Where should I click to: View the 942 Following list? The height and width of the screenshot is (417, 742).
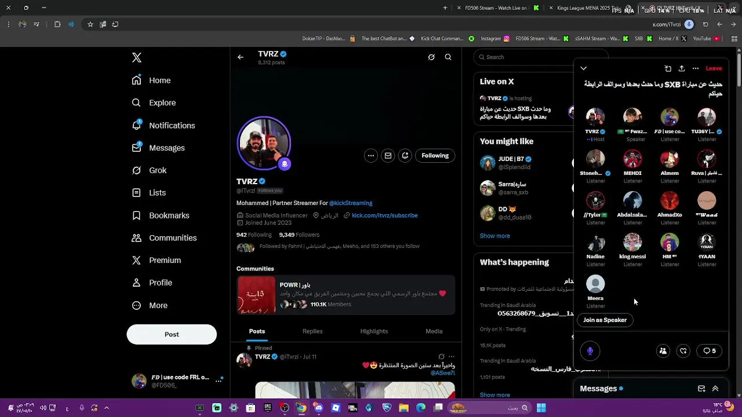click(x=254, y=235)
